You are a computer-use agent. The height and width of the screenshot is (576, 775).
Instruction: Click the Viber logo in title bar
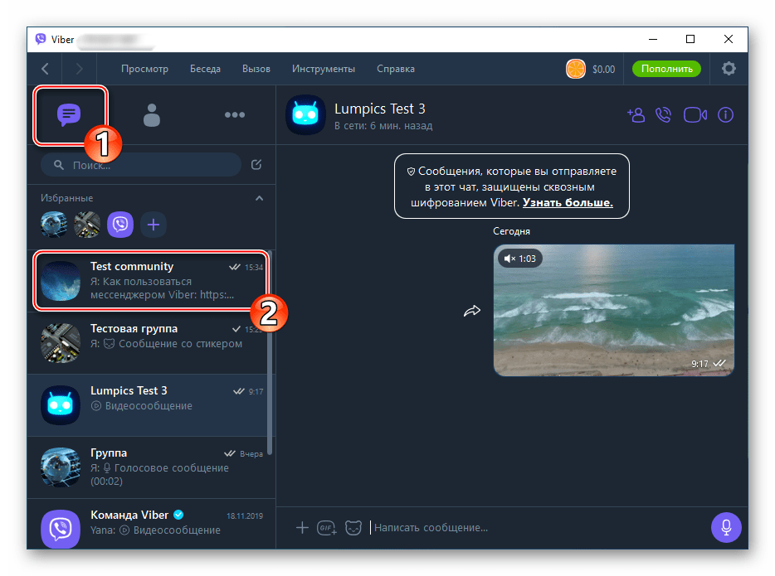41,39
